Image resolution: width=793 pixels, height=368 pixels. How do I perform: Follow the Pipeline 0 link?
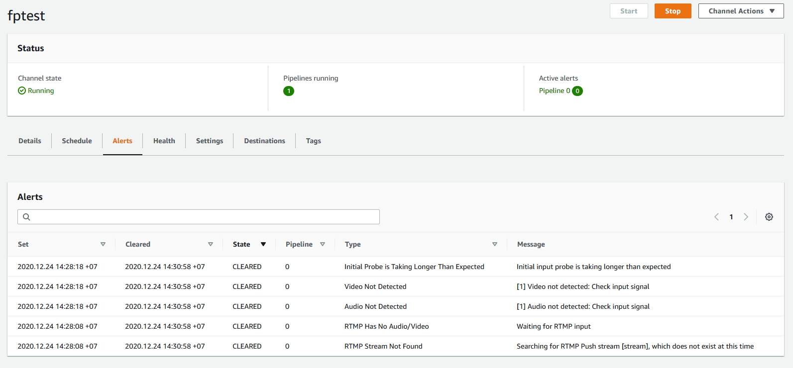(554, 91)
